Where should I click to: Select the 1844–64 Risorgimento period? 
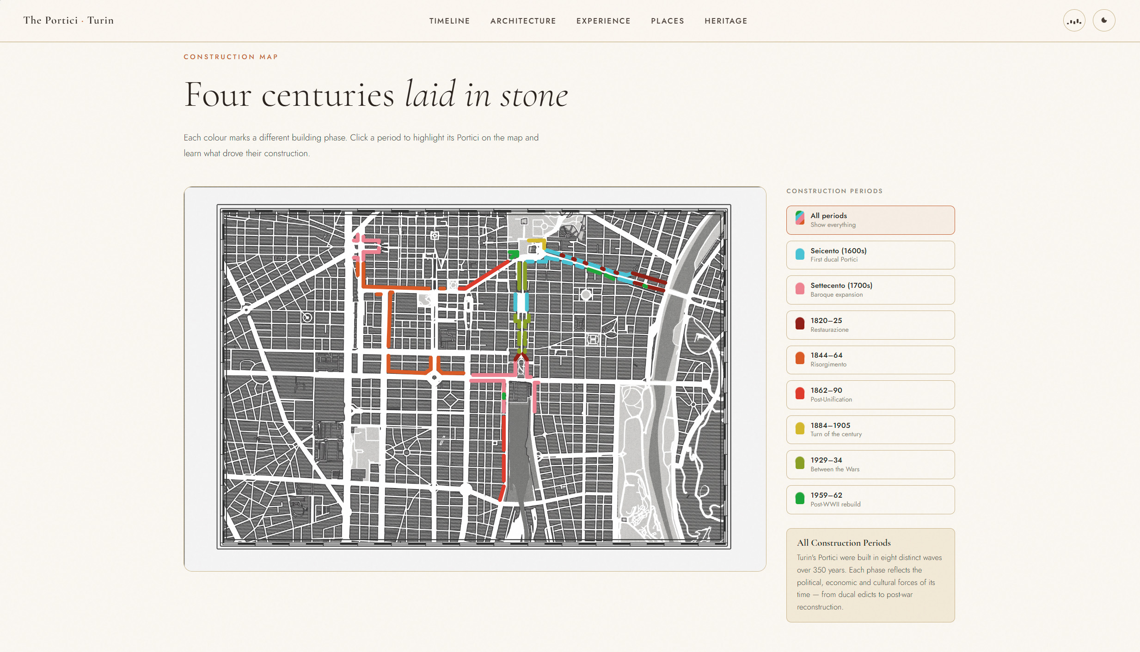(x=870, y=360)
